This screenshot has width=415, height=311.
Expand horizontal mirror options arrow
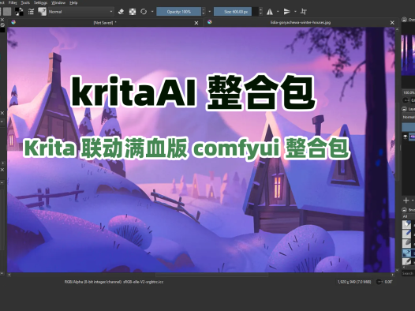coord(278,12)
